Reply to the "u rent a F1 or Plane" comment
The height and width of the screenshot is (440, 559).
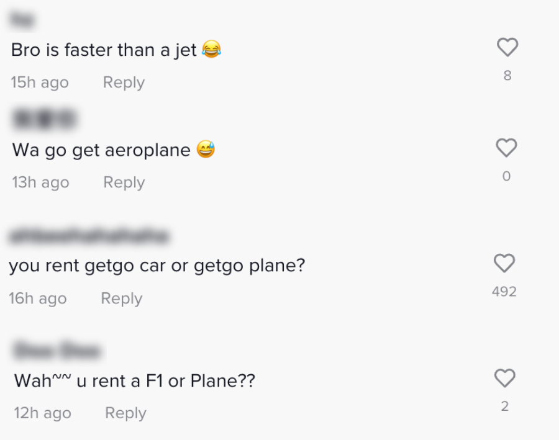(125, 413)
